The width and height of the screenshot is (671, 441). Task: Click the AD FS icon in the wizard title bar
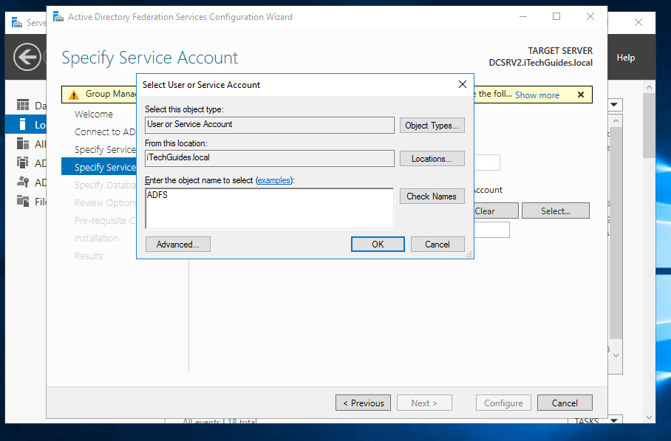coord(60,16)
